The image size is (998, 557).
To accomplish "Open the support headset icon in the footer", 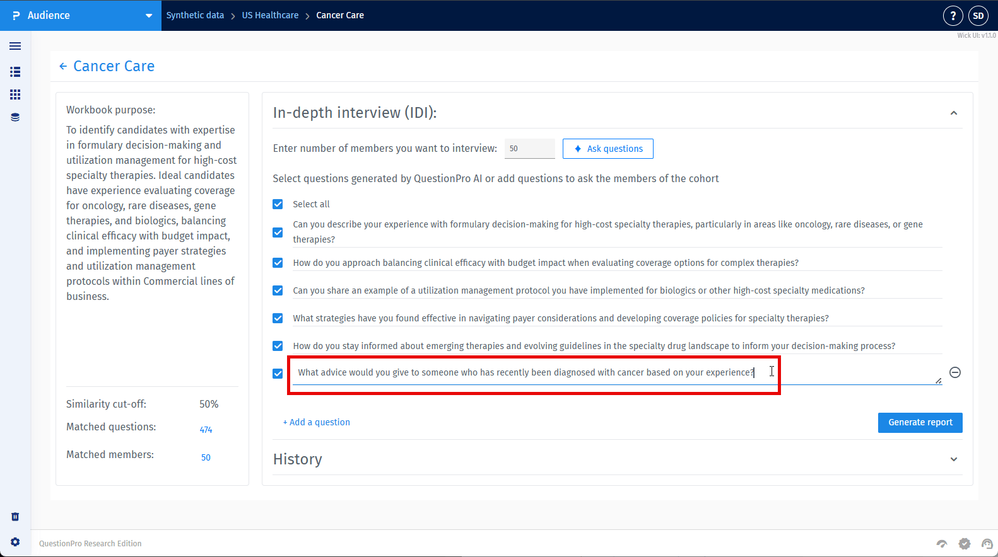I will 987,544.
